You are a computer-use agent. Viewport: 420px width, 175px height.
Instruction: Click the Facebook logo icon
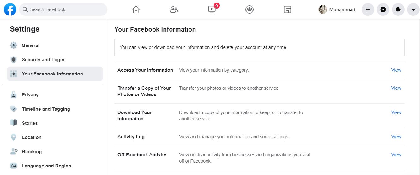tap(10, 9)
